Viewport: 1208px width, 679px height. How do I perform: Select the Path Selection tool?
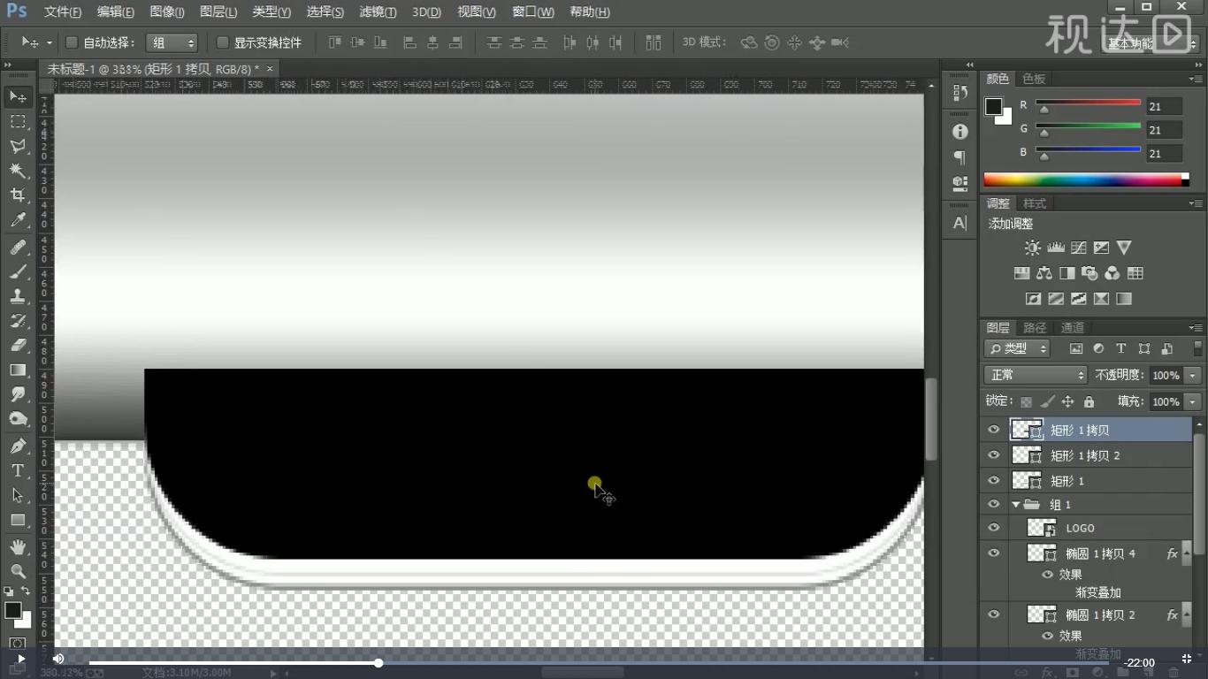[x=18, y=495]
